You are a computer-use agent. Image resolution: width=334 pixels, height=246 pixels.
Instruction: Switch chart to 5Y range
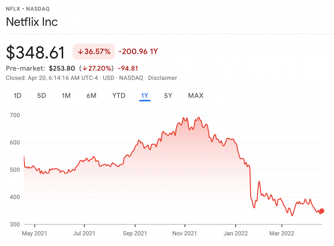click(168, 96)
